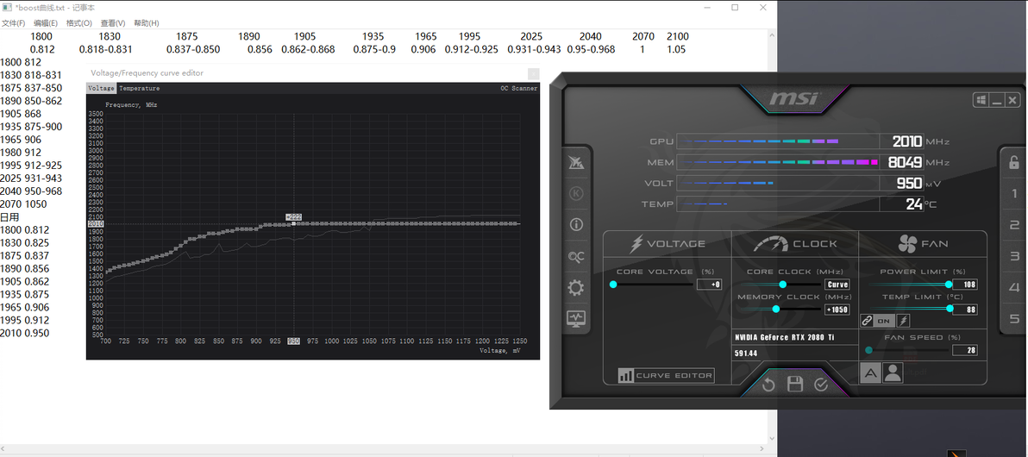Click the temp limit 88 value field
The image size is (1028, 457).
click(x=964, y=310)
